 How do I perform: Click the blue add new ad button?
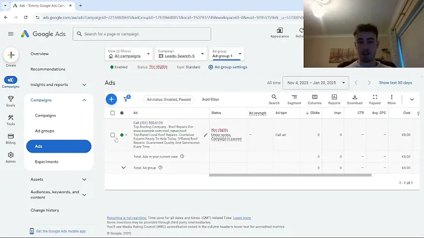pos(111,99)
